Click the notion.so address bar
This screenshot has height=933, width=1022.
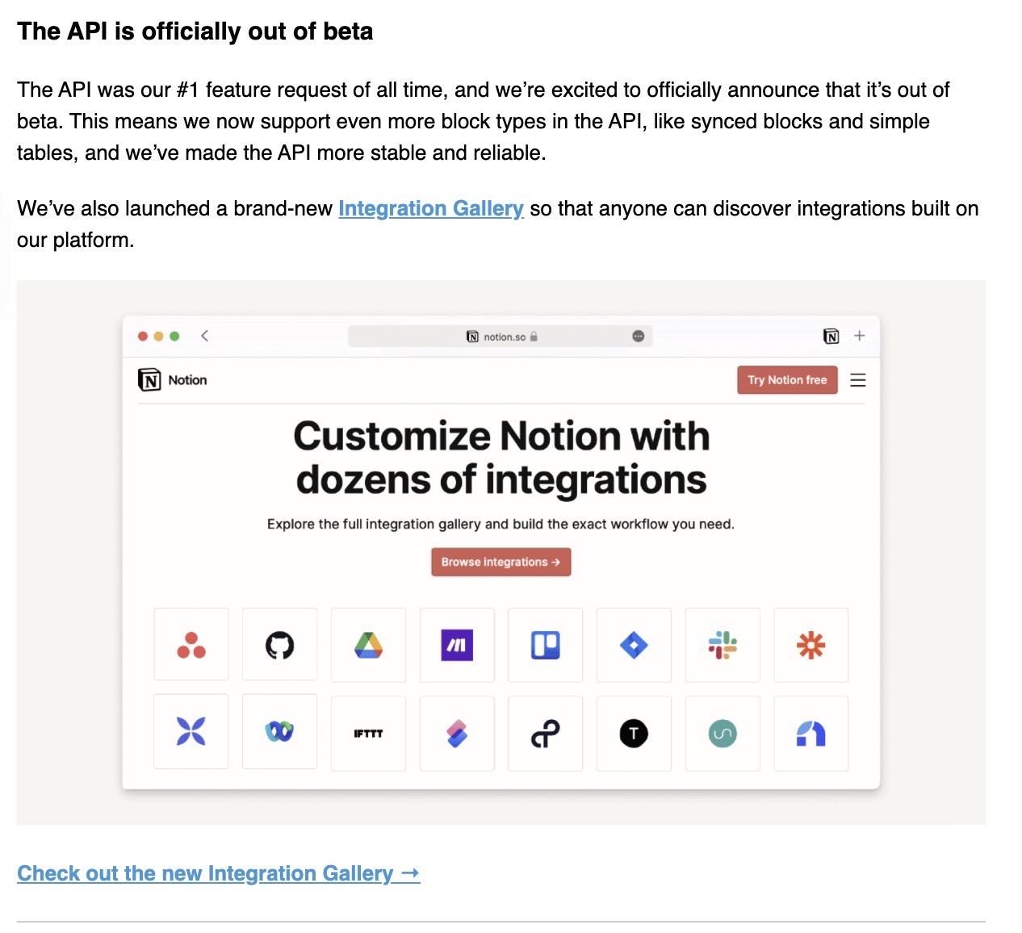click(501, 337)
